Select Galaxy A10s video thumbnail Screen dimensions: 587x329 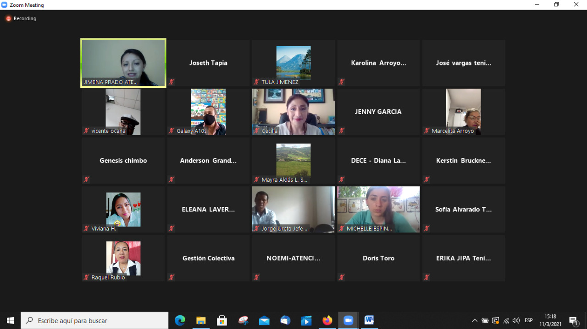(208, 112)
